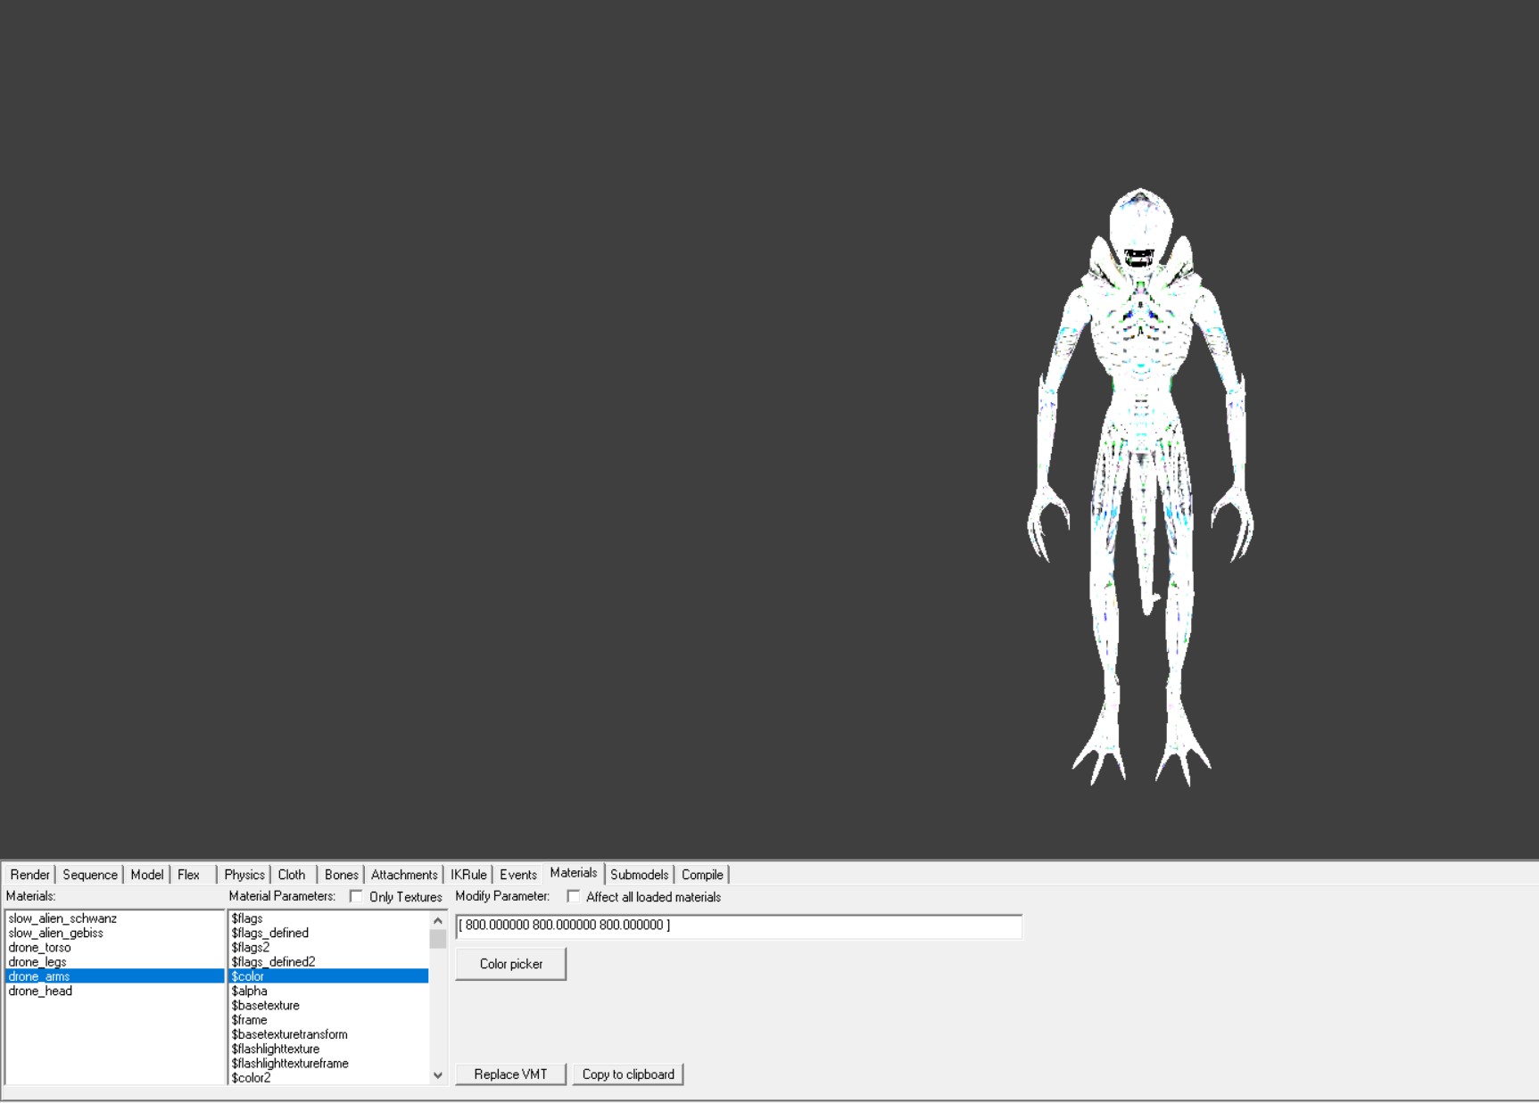Viewport: 1539px width, 1103px height.
Task: Open the Color picker
Action: tap(511, 964)
